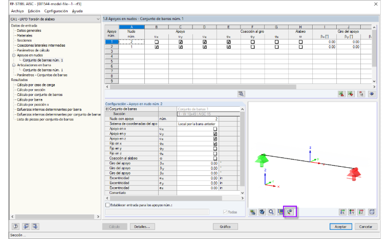Image resolution: width=389 pixels, height=239 pixels.
Task: Collapse the 'Articulaciones en barra' tree node
Action: 14,65
